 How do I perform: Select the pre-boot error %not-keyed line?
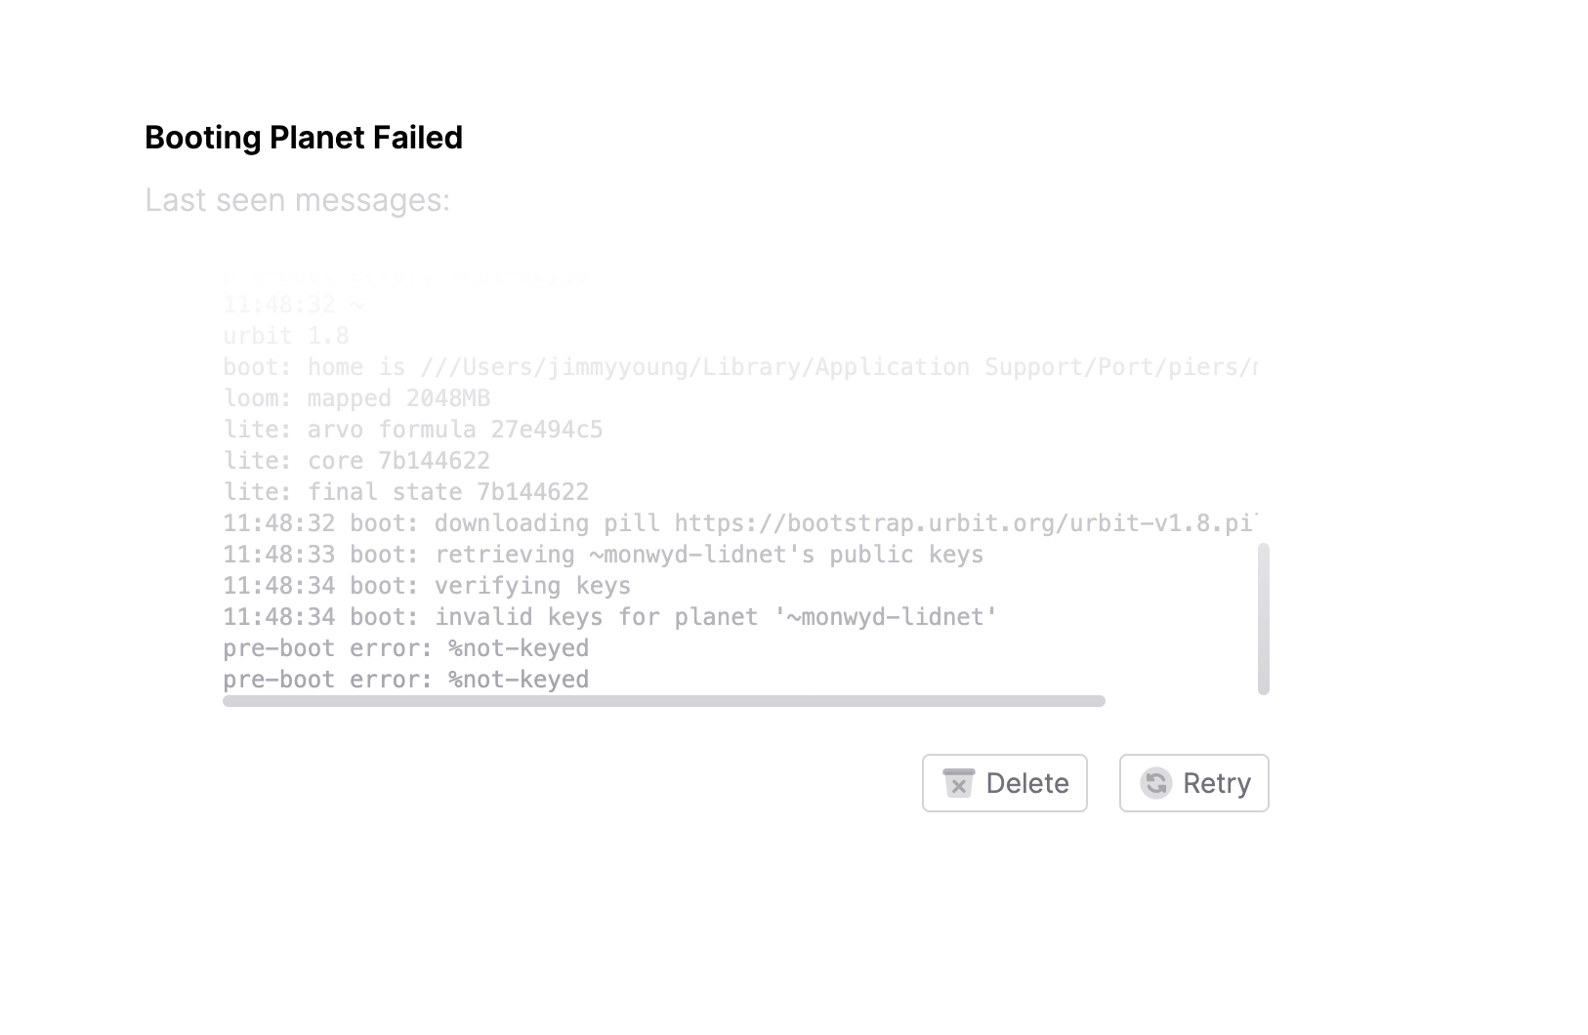pos(405,647)
